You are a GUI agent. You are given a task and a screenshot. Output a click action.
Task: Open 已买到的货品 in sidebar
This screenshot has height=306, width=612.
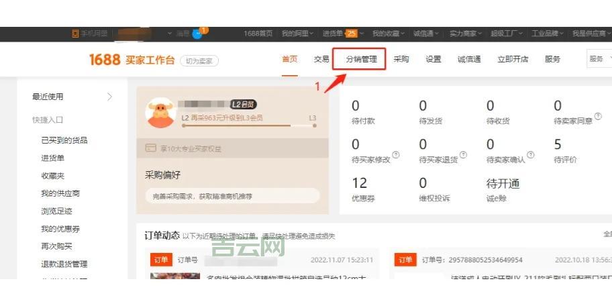coord(64,140)
